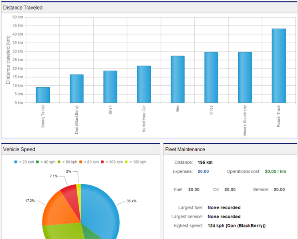
Task: Toggle the > 60 kph legend swatch
Action: click(x=59, y=162)
